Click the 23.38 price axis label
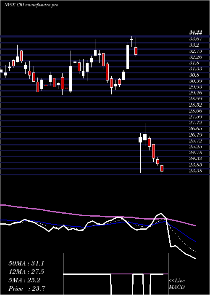The image size is (210, 295). [195, 171]
